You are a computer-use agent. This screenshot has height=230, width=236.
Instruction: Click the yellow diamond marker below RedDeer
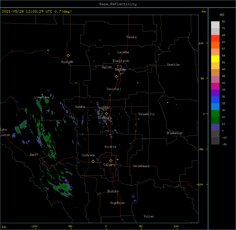click(116, 77)
